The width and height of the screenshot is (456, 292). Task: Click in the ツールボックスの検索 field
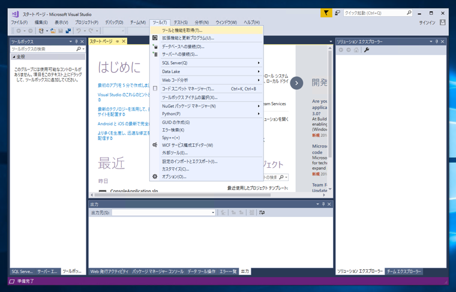43,49
